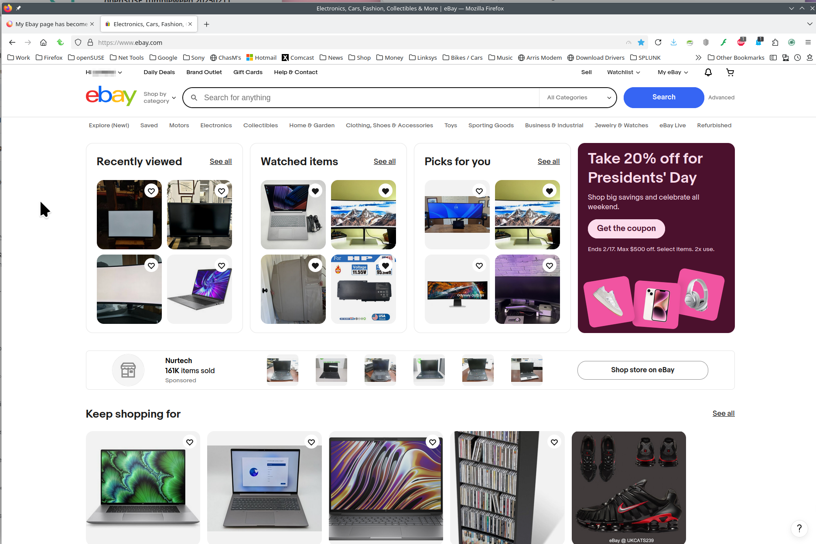Screen dimensions: 816x544
Task: Click the eBay logo
Action: point(111,96)
